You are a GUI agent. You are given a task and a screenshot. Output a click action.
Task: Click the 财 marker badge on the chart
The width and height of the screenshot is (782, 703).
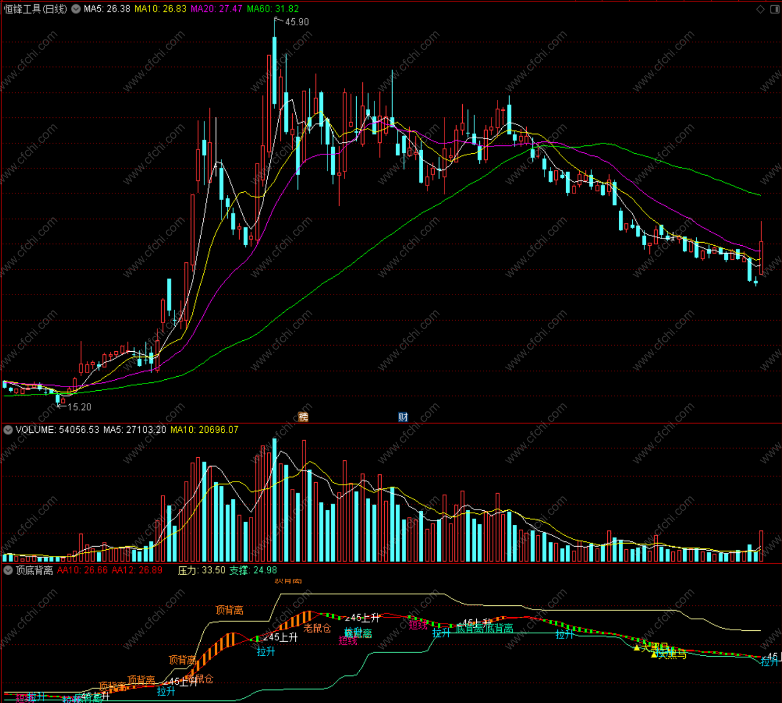[403, 417]
